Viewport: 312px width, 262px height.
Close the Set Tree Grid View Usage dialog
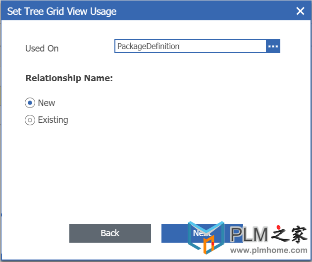point(300,11)
